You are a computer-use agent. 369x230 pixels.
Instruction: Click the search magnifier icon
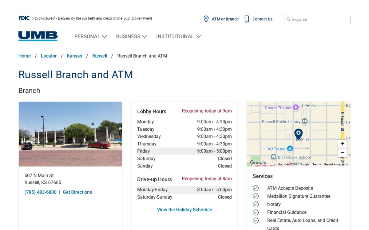click(288, 20)
